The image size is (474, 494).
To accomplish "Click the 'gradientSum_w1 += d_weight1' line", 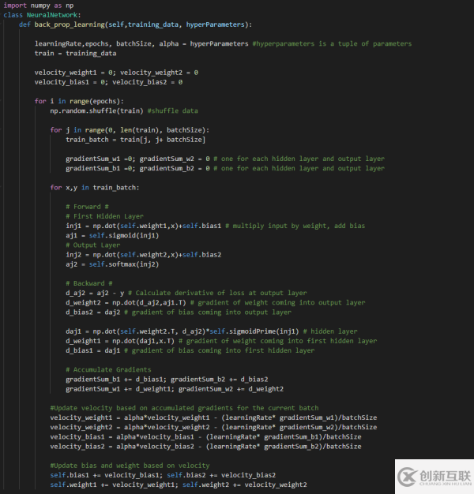I will click(175, 389).
